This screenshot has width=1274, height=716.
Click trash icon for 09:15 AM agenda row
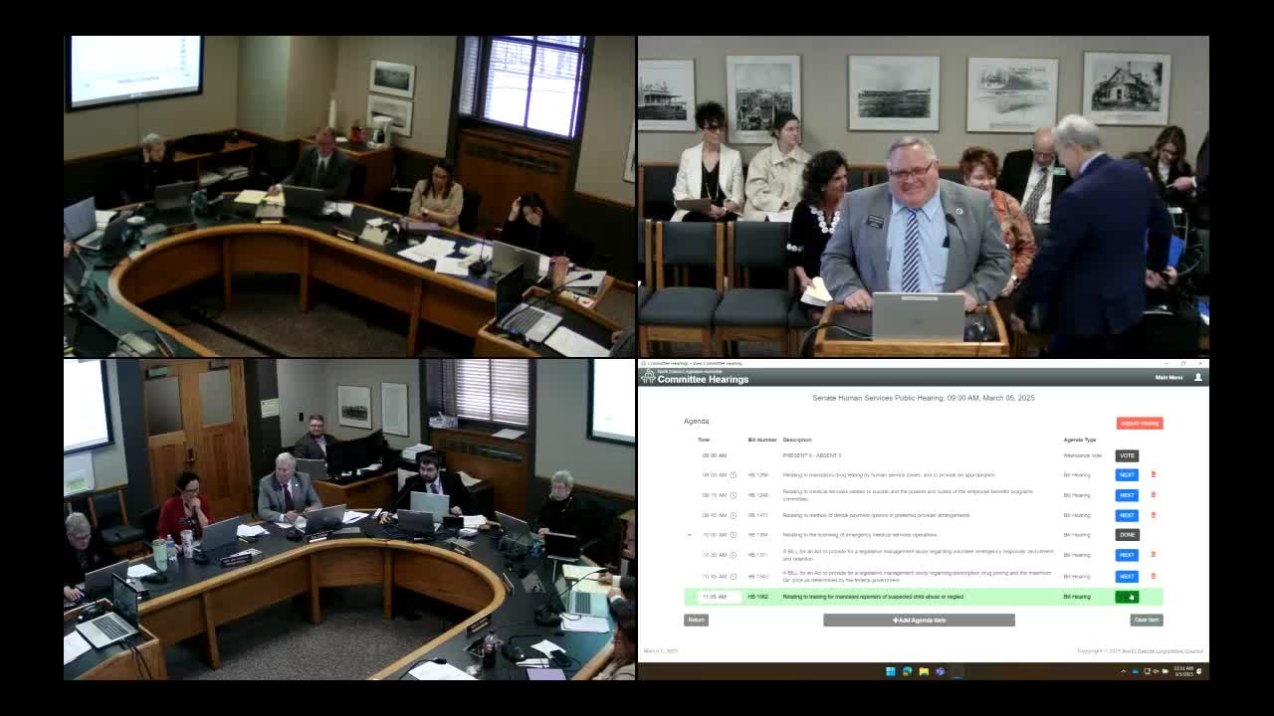1154,494
